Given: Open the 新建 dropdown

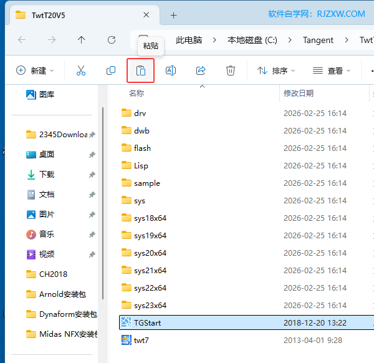Looking at the screenshot, I should click(x=35, y=70).
